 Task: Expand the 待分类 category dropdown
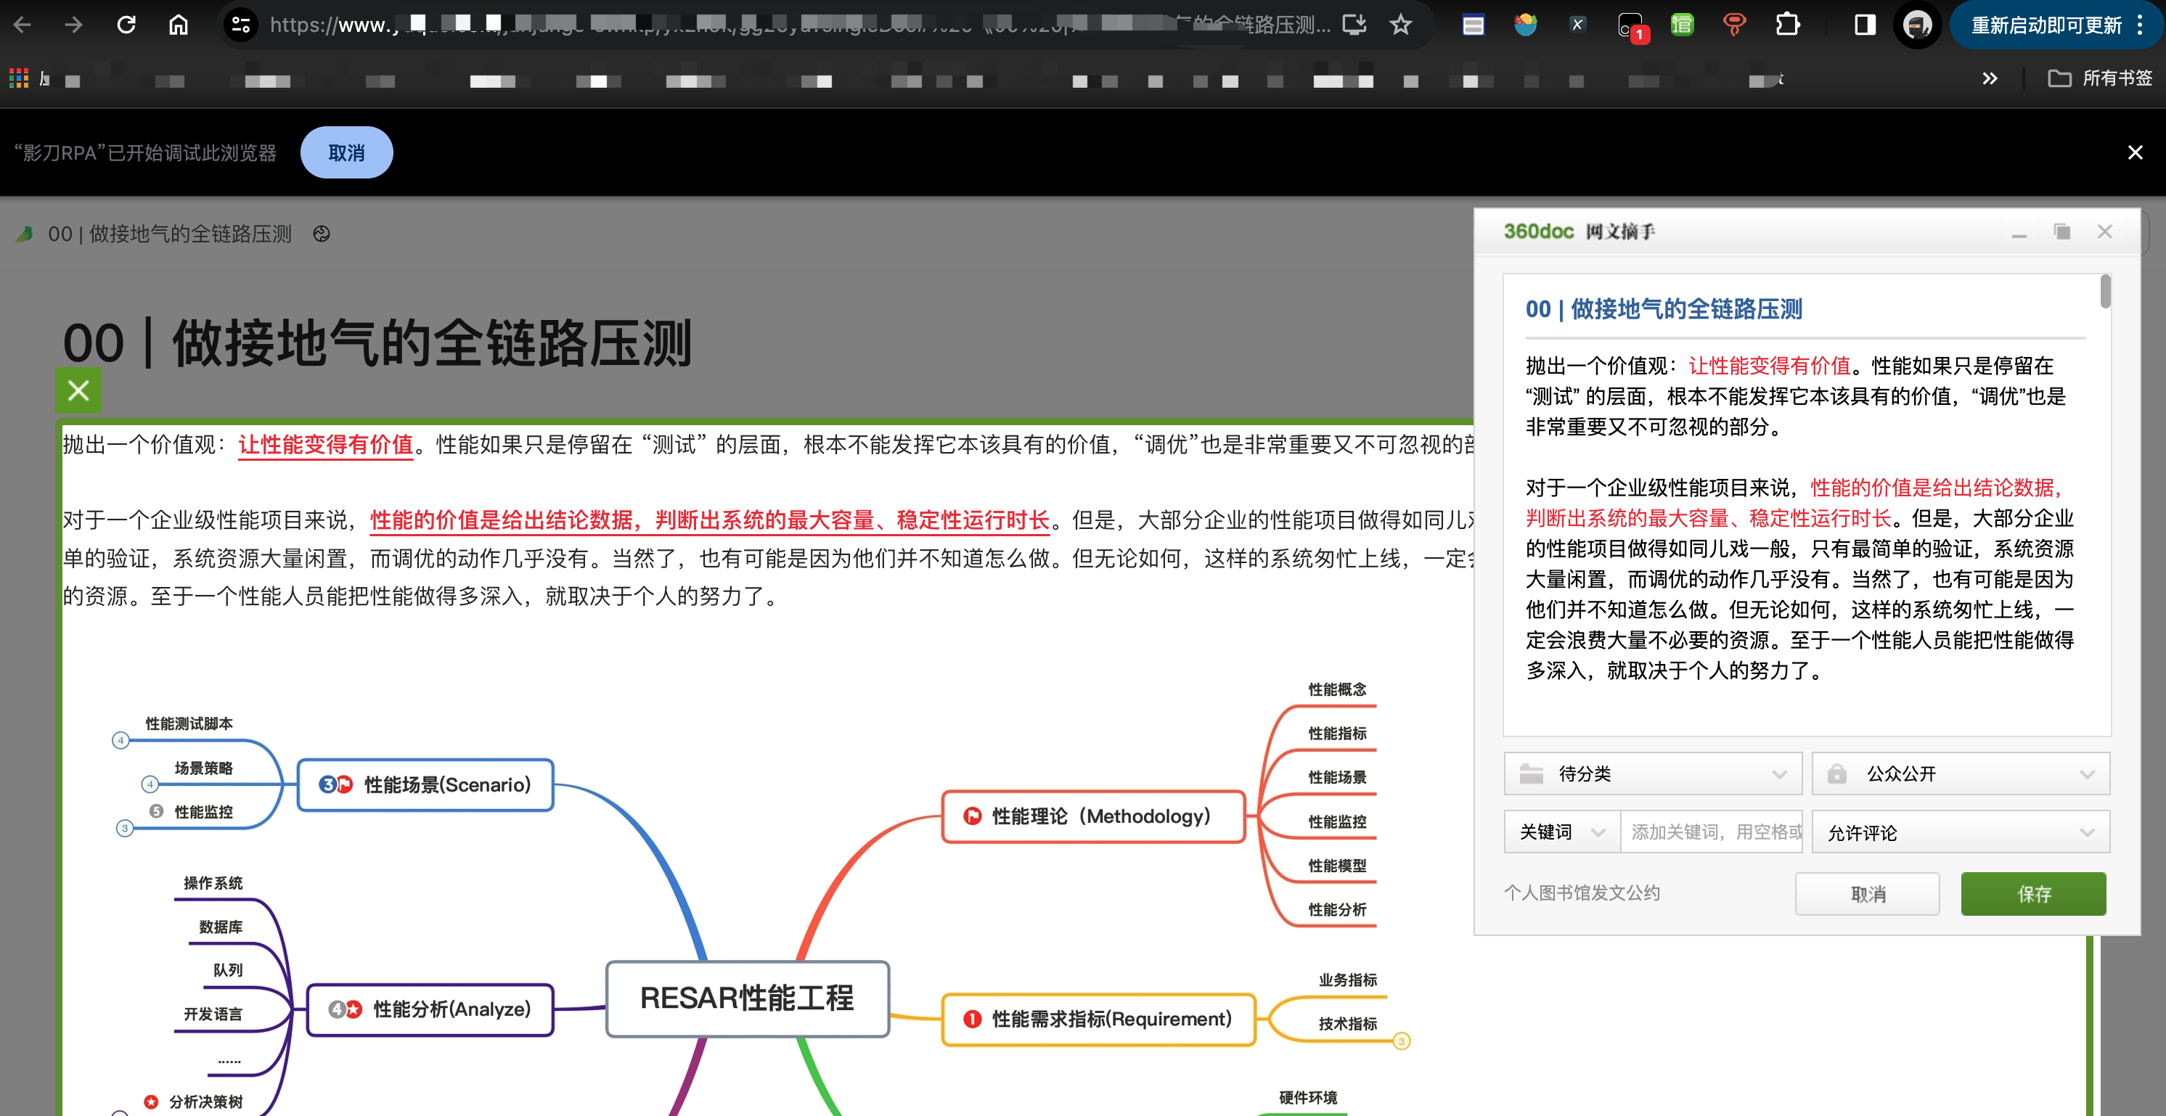tap(1652, 774)
